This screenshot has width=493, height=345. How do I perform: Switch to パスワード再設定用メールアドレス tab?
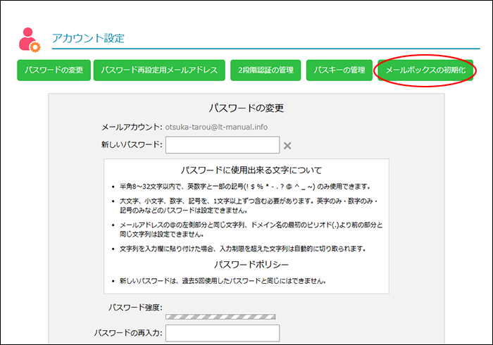pos(159,70)
